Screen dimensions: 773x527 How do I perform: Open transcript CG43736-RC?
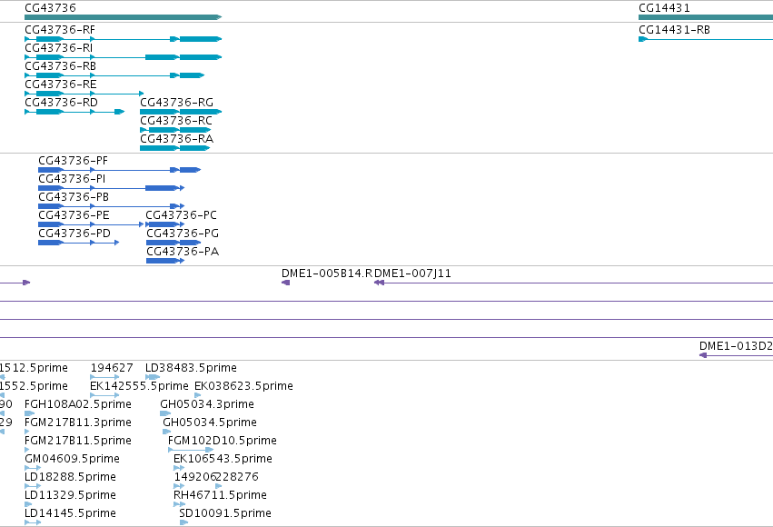click(175, 130)
